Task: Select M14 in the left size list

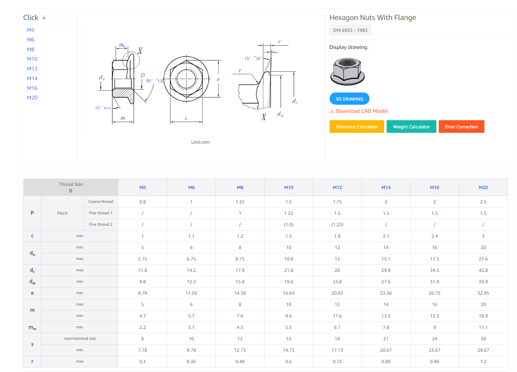Action: (x=32, y=78)
